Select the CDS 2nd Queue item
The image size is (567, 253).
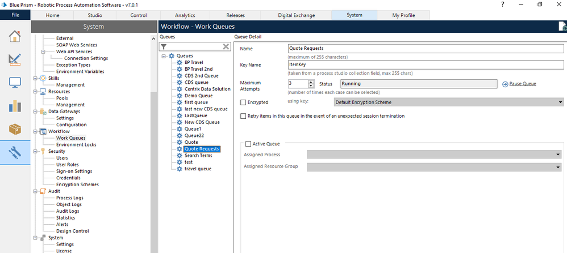[x=202, y=76]
